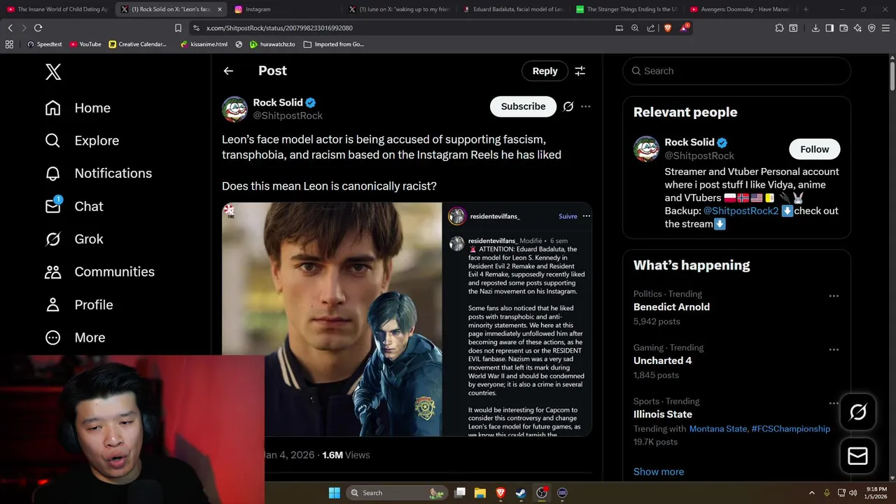Open the Uncharted 4 trend
Viewport: 896px width, 504px height.
click(662, 360)
